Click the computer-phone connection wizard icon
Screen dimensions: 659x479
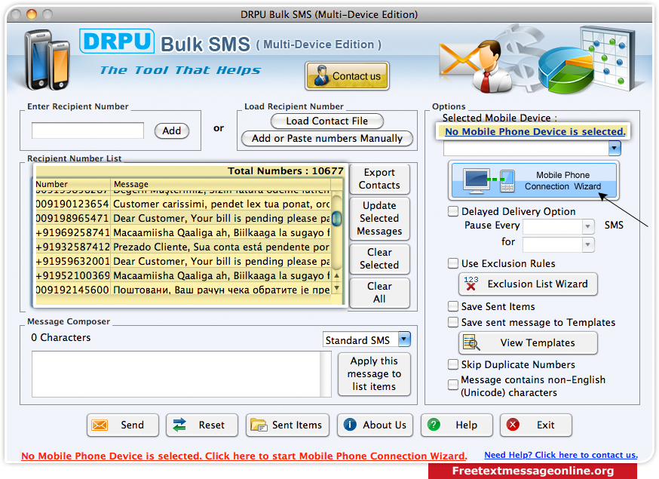click(x=489, y=180)
